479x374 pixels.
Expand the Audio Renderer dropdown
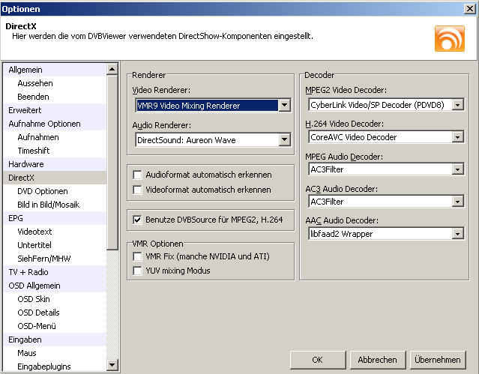pos(283,139)
